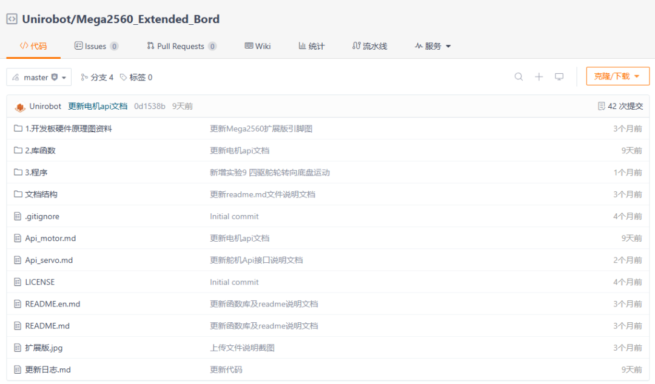Open the 3.程序 folder
Image resolution: width=655 pixels, height=384 pixels.
click(x=36, y=173)
